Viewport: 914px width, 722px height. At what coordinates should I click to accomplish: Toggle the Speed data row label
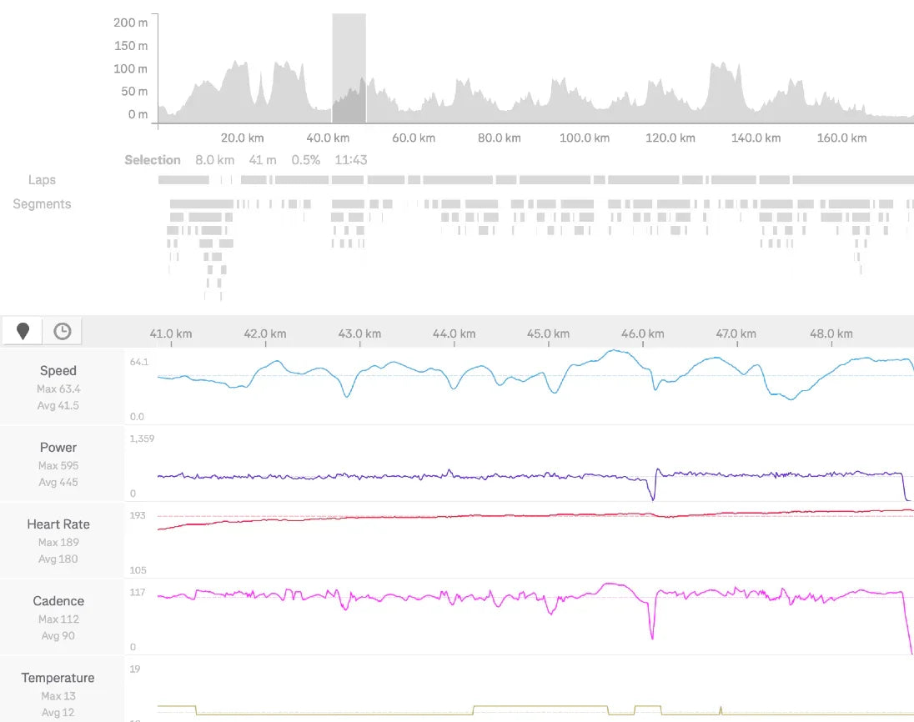(58, 371)
